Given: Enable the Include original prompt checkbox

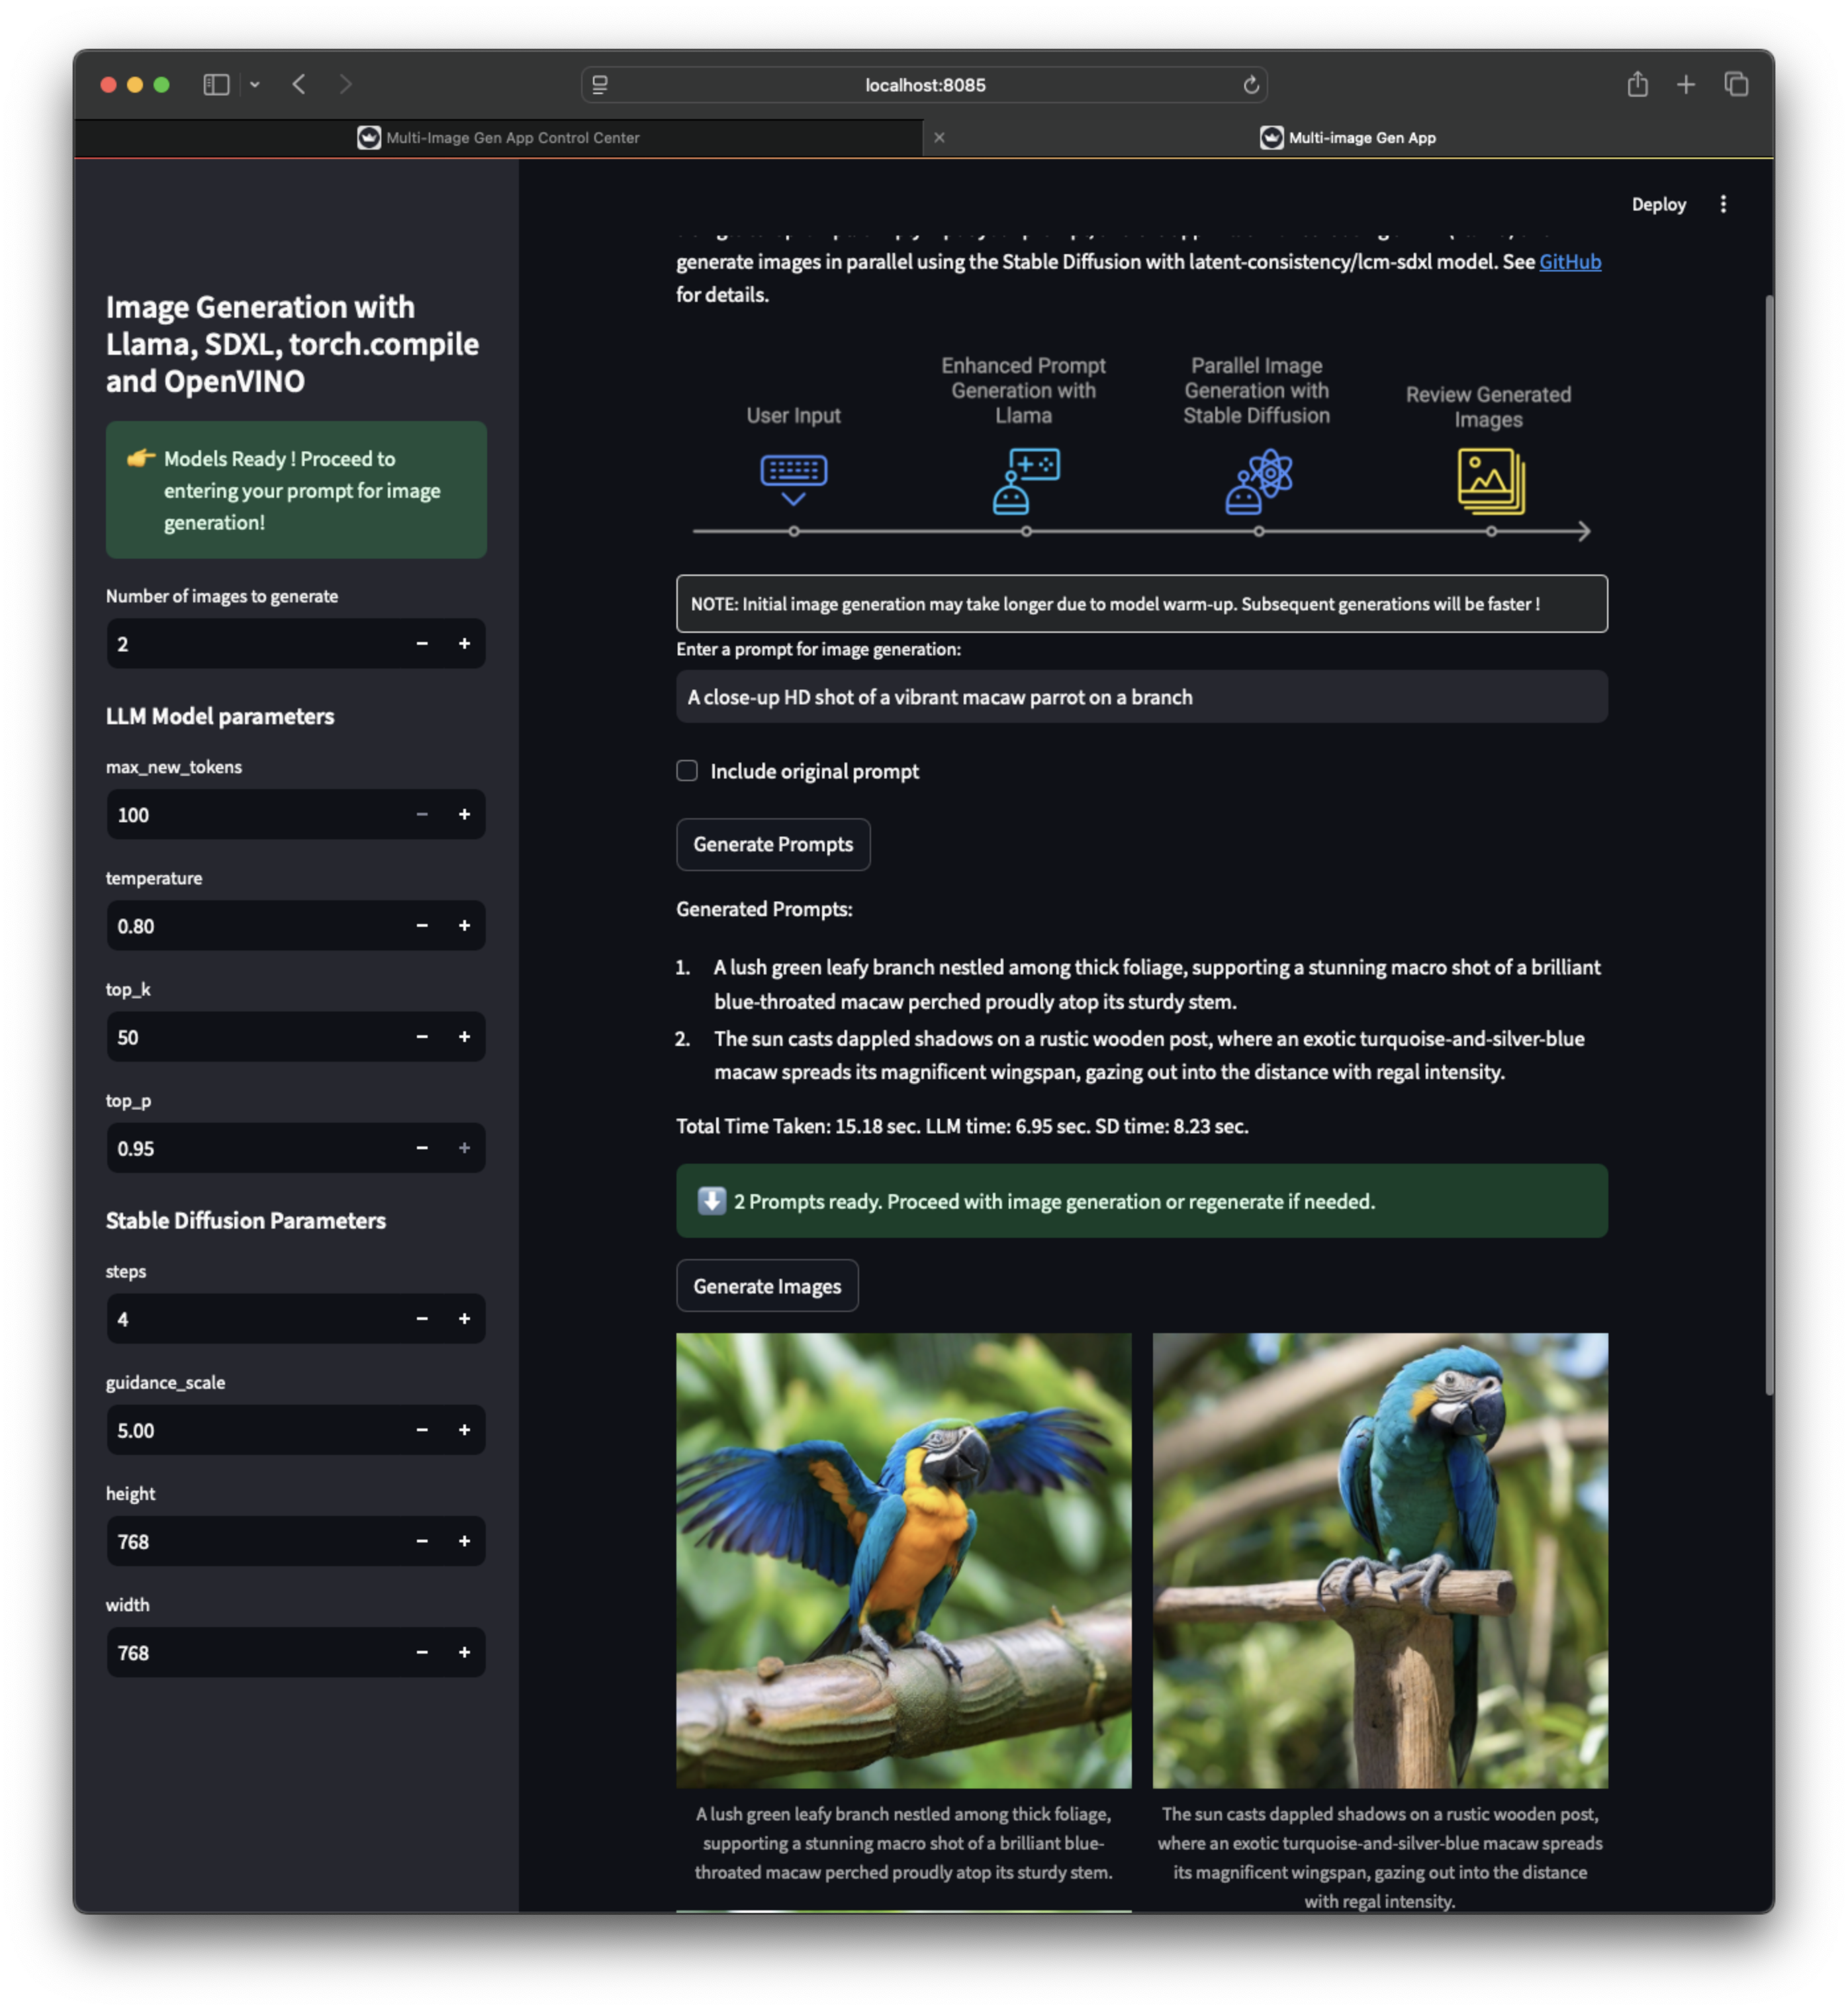Looking at the screenshot, I should [x=687, y=771].
